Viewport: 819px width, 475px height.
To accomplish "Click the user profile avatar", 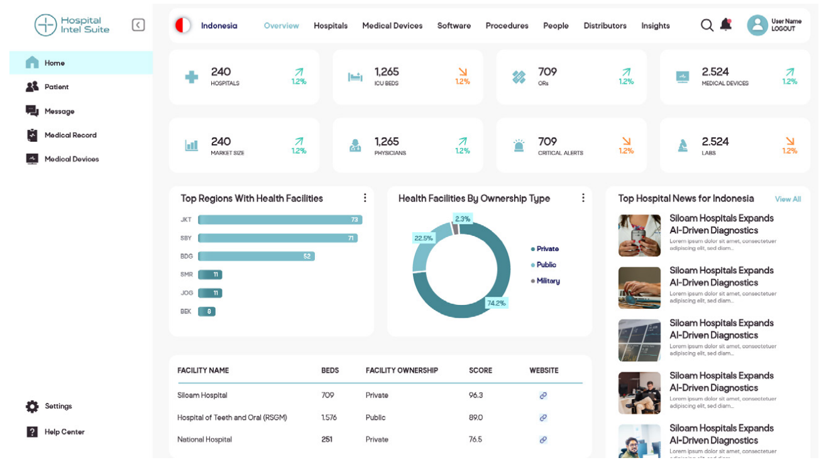I will (x=757, y=25).
